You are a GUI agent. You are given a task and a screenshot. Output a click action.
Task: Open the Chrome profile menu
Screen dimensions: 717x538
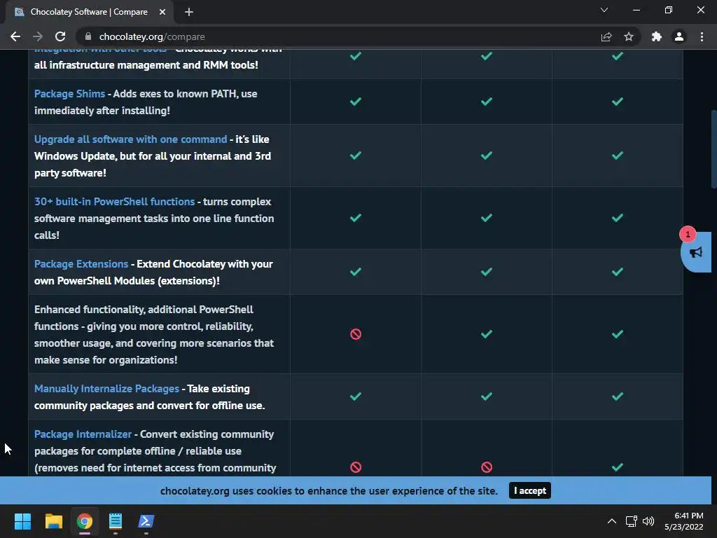[x=679, y=36]
